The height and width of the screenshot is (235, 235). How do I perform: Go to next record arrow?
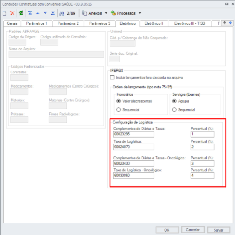pos(45,13)
